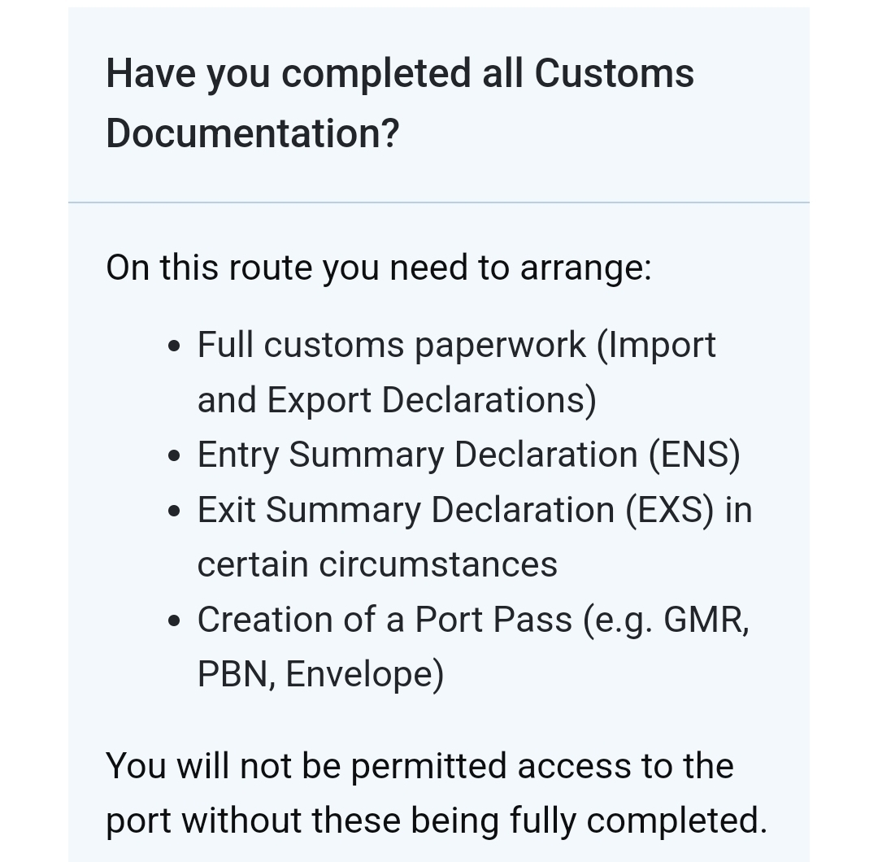The height and width of the screenshot is (862, 878).
Task: Click the word 'Documentation?' in the heading
Action: pos(253,133)
